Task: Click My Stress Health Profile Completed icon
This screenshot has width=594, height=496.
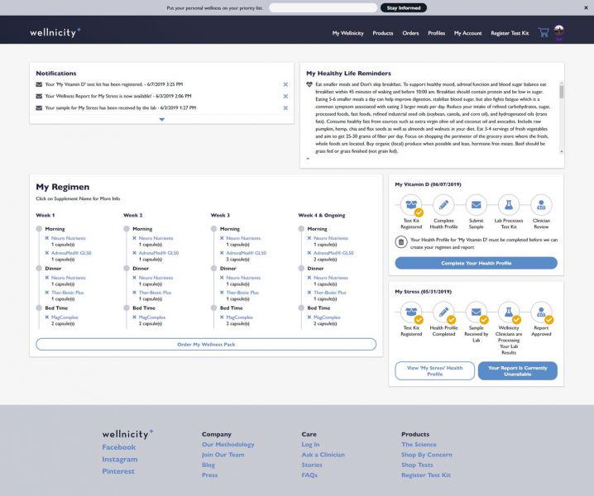Action: [x=443, y=312]
